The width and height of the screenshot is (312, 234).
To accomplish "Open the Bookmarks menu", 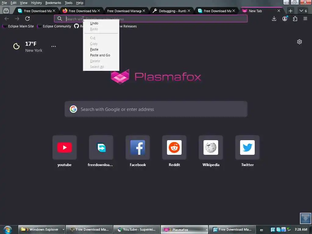I will tap(53, 3).
